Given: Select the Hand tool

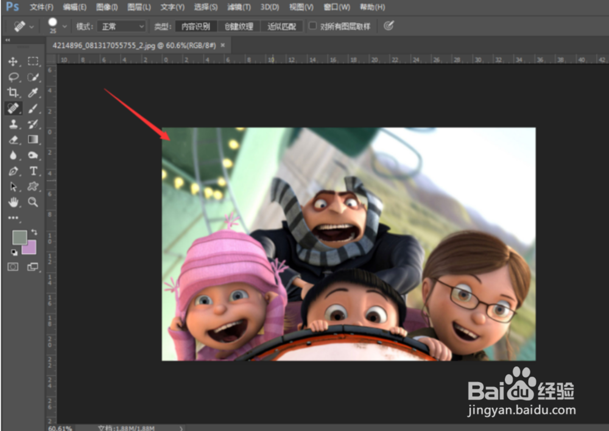Looking at the screenshot, I should click(13, 202).
